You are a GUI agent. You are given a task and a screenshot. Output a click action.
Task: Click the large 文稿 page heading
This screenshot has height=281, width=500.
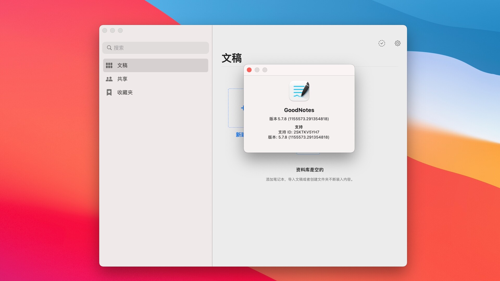232,58
